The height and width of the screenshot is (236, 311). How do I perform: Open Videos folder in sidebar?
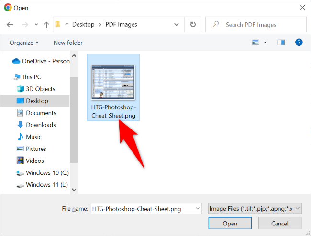tap(30, 161)
